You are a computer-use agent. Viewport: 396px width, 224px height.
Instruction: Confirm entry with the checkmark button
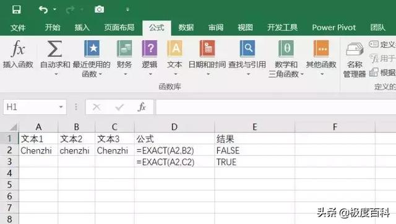pyautogui.click(x=119, y=107)
